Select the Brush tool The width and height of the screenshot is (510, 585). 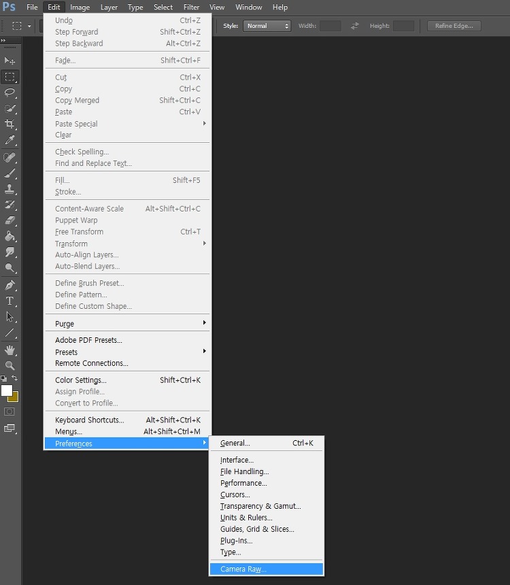pyautogui.click(x=10, y=173)
